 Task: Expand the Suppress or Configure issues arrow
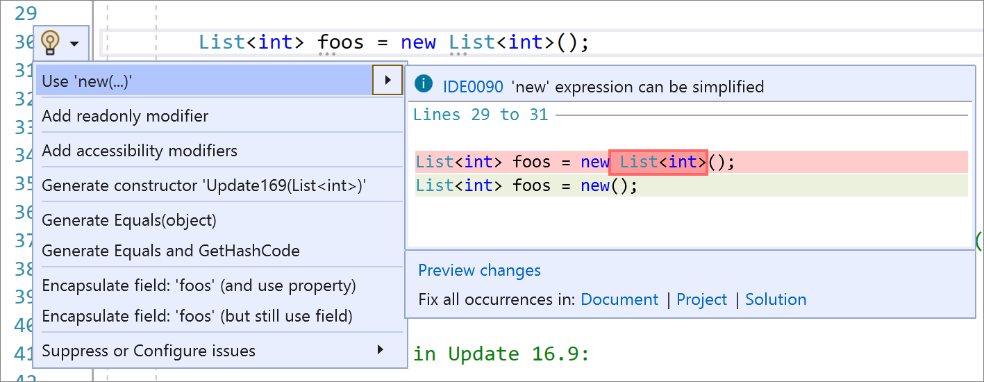380,349
